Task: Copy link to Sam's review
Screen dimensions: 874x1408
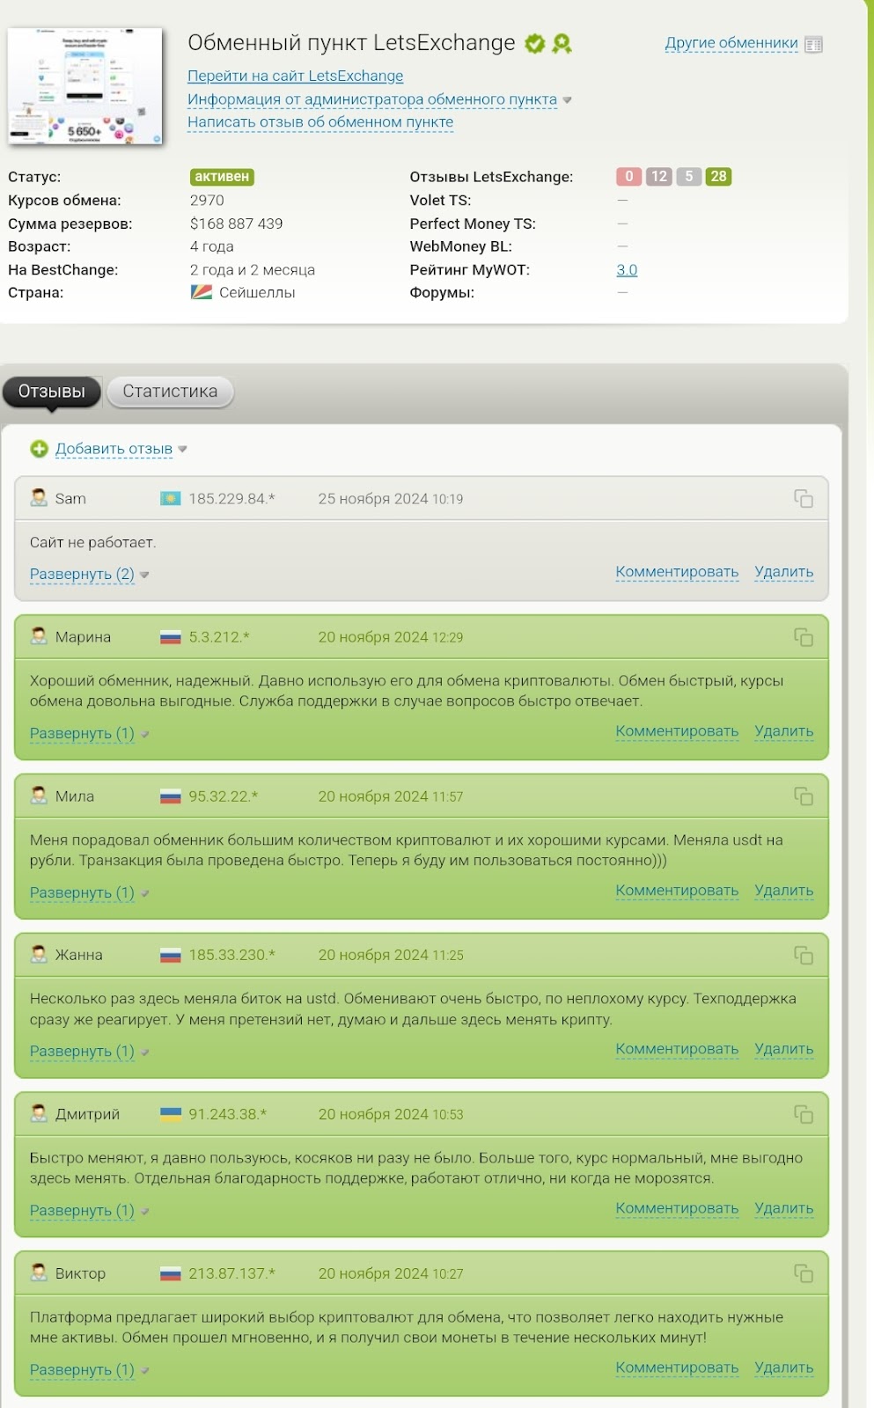Action: point(803,499)
